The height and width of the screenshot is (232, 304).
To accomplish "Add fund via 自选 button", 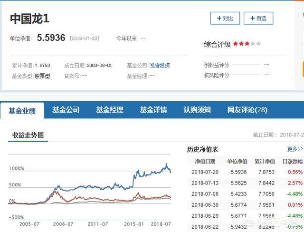I will (258, 18).
